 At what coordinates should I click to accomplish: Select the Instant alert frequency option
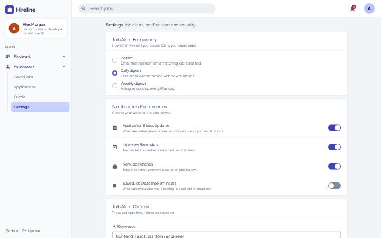click(x=115, y=60)
